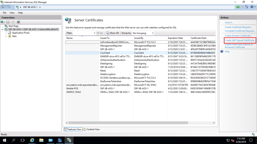Sort by the Issued By column header
The image size is (257, 144).
tap(150, 38)
